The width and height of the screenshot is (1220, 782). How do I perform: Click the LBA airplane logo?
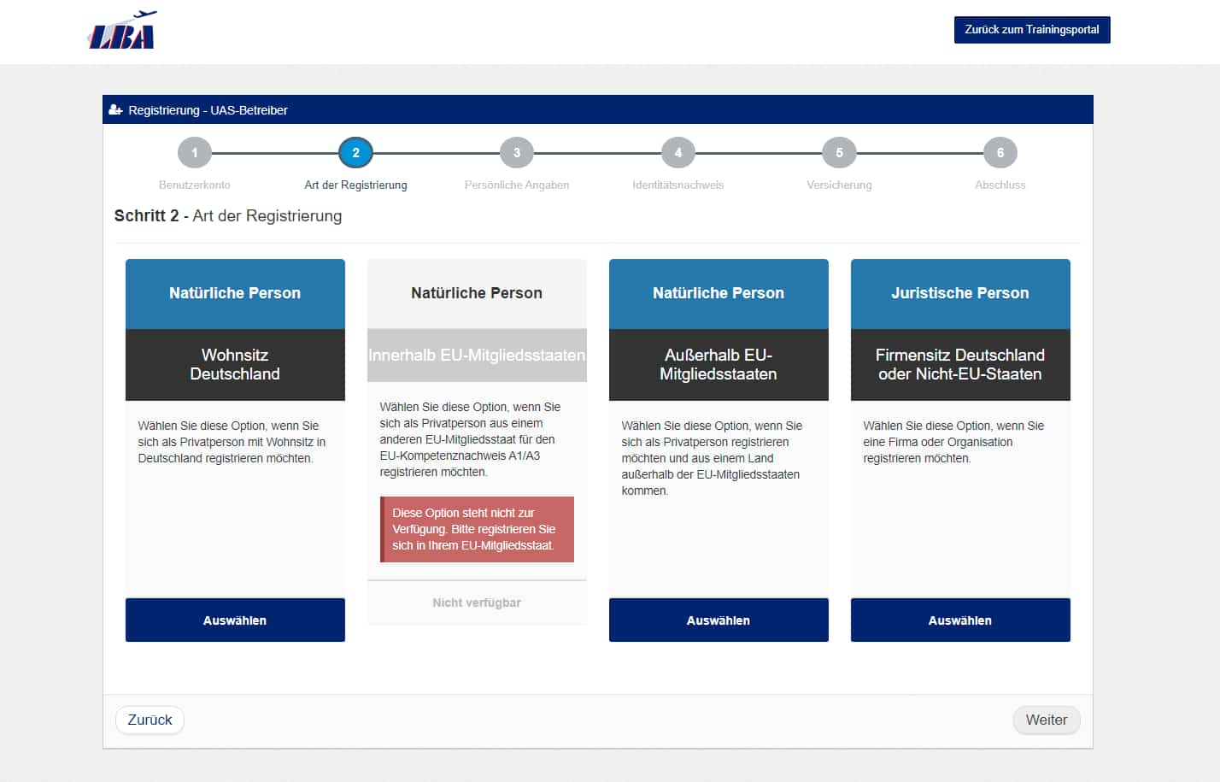coord(122,30)
